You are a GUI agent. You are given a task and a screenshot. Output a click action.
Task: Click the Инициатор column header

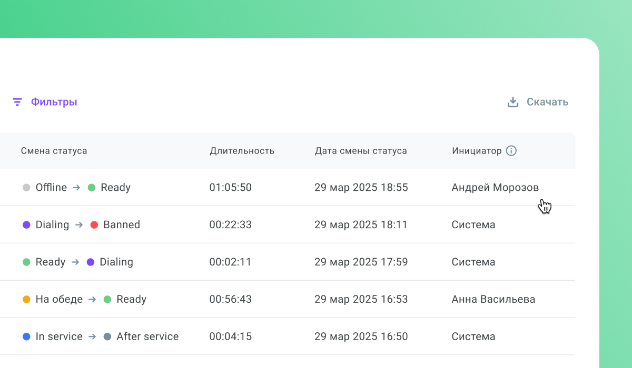click(x=477, y=151)
